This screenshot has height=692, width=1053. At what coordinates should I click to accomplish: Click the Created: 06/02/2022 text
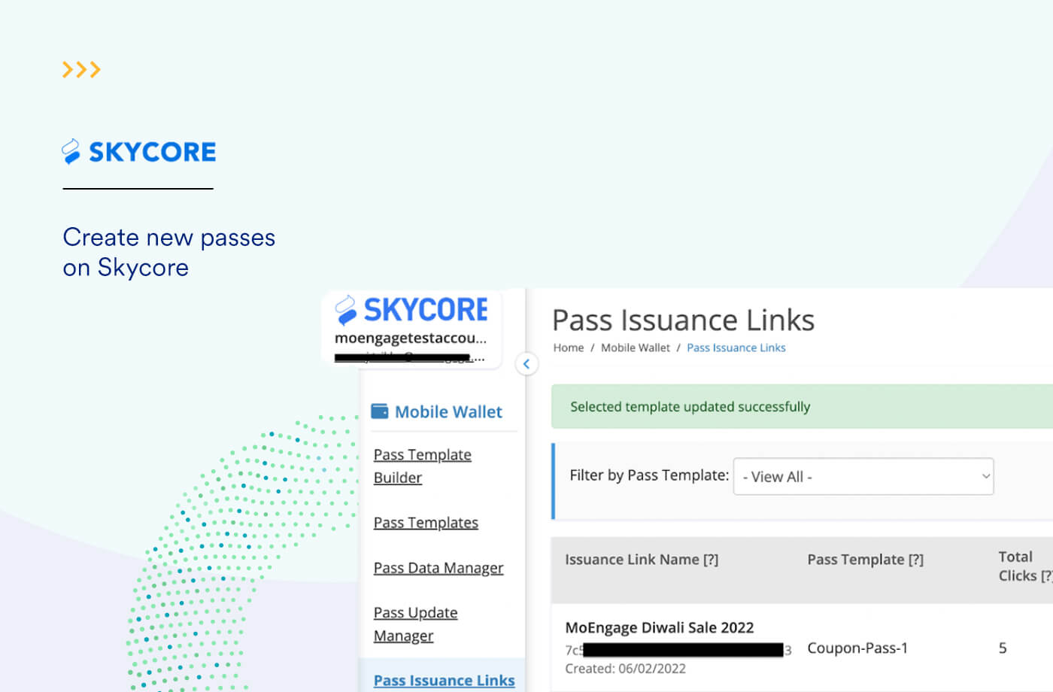coord(626,669)
